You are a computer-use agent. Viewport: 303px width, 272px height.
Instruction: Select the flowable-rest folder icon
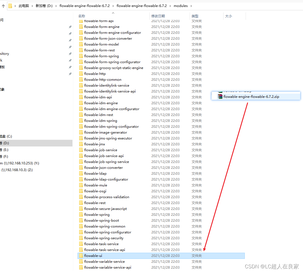click(81, 203)
